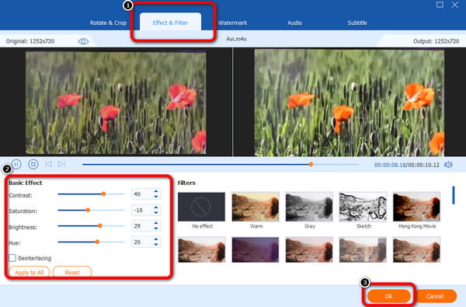The image size is (466, 307).
Task: Click the Hue slider handle
Action: pyautogui.click(x=97, y=242)
